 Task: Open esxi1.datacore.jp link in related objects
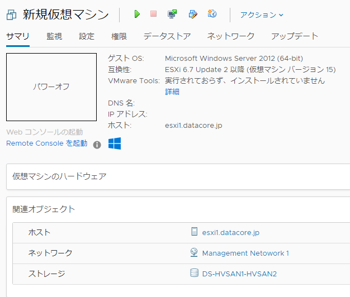click(x=230, y=232)
